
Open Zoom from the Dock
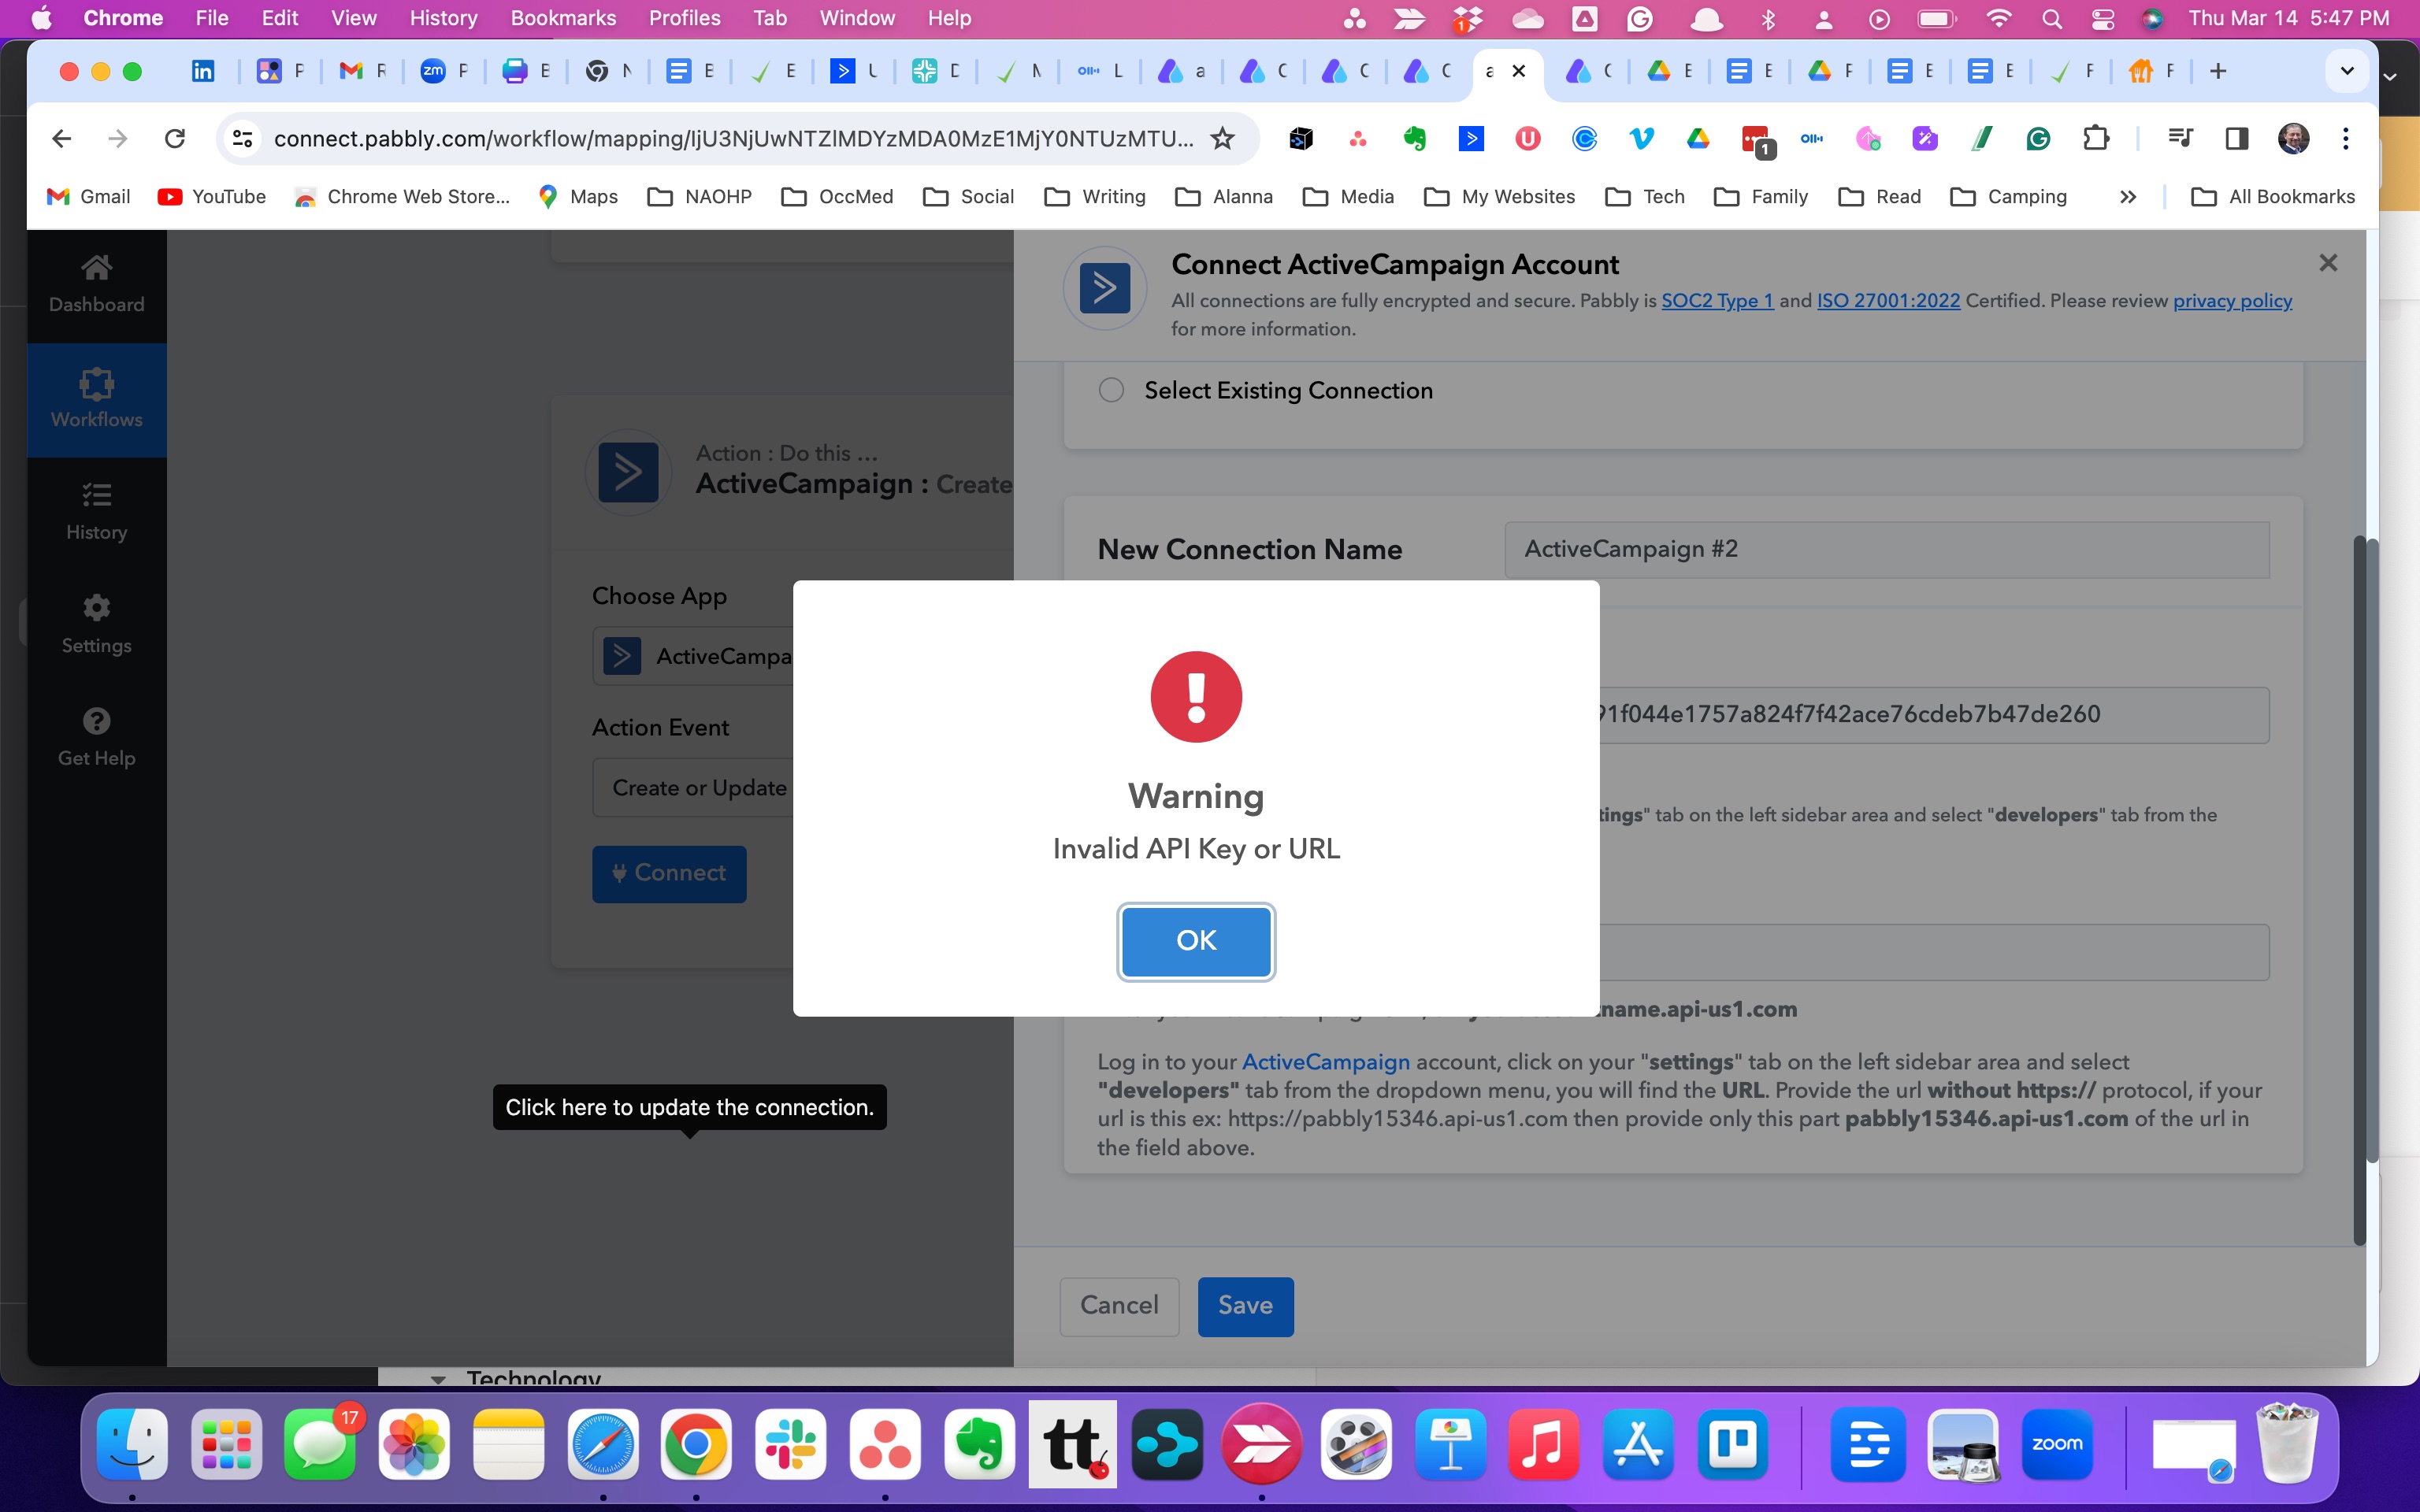point(2057,1445)
